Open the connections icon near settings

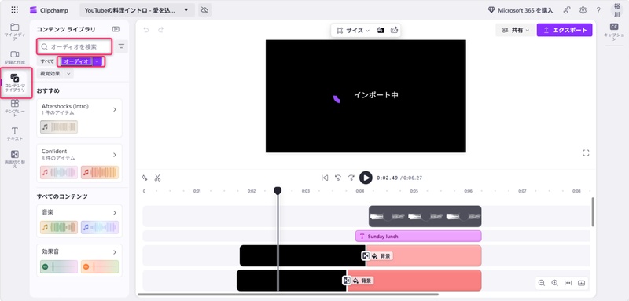(x=567, y=10)
